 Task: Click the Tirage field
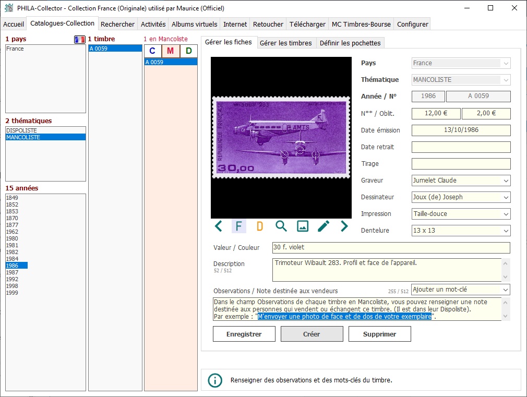461,164
